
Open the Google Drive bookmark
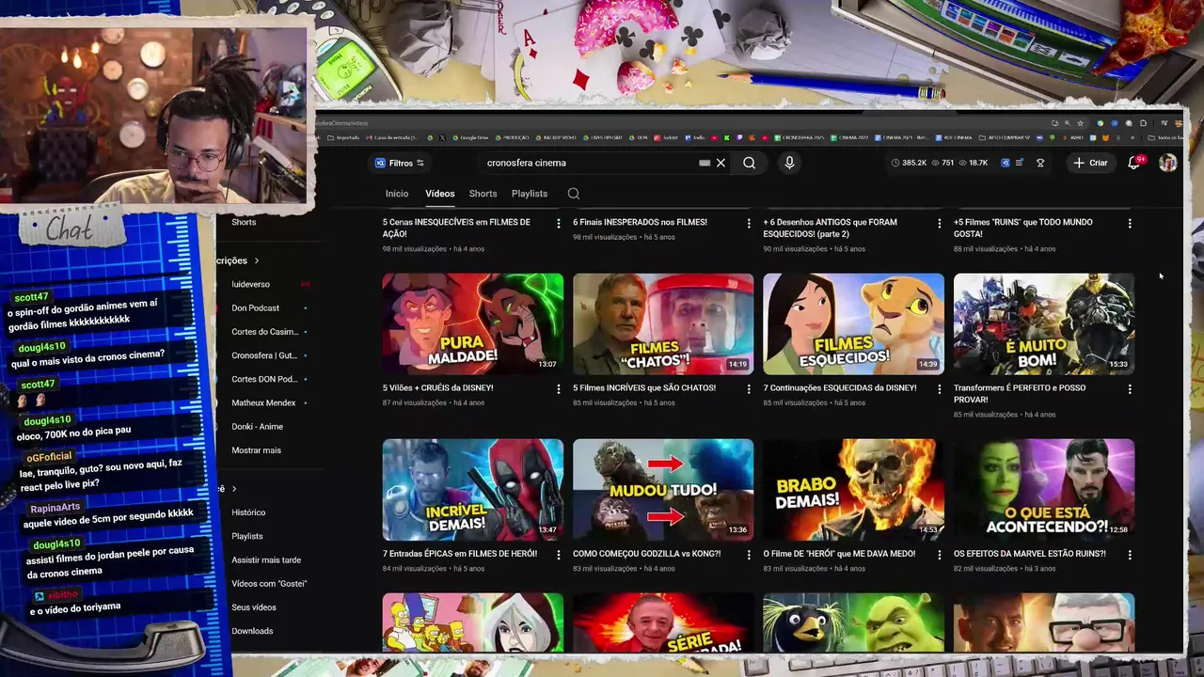pos(470,137)
